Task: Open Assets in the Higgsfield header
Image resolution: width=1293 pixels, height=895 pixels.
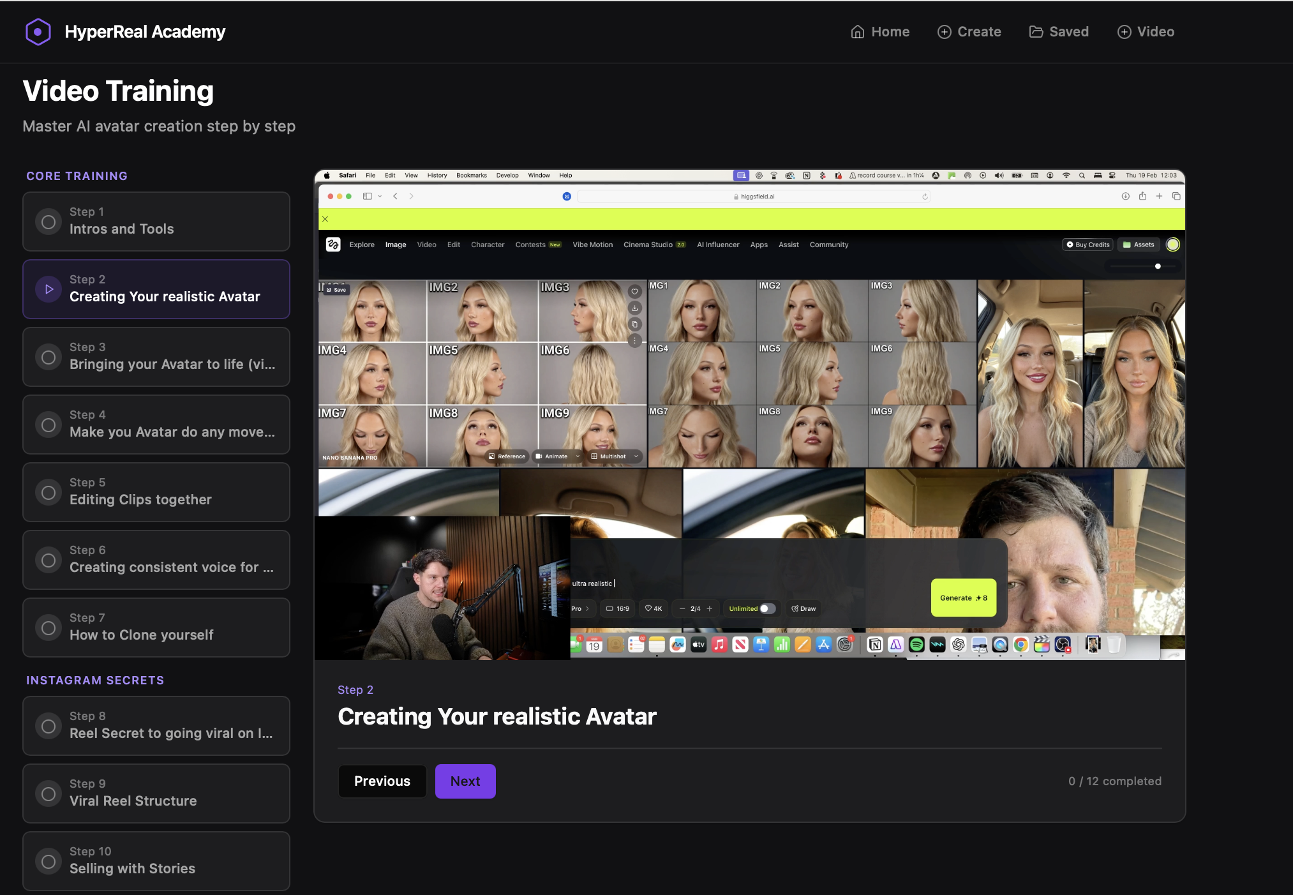Action: 1139,244
